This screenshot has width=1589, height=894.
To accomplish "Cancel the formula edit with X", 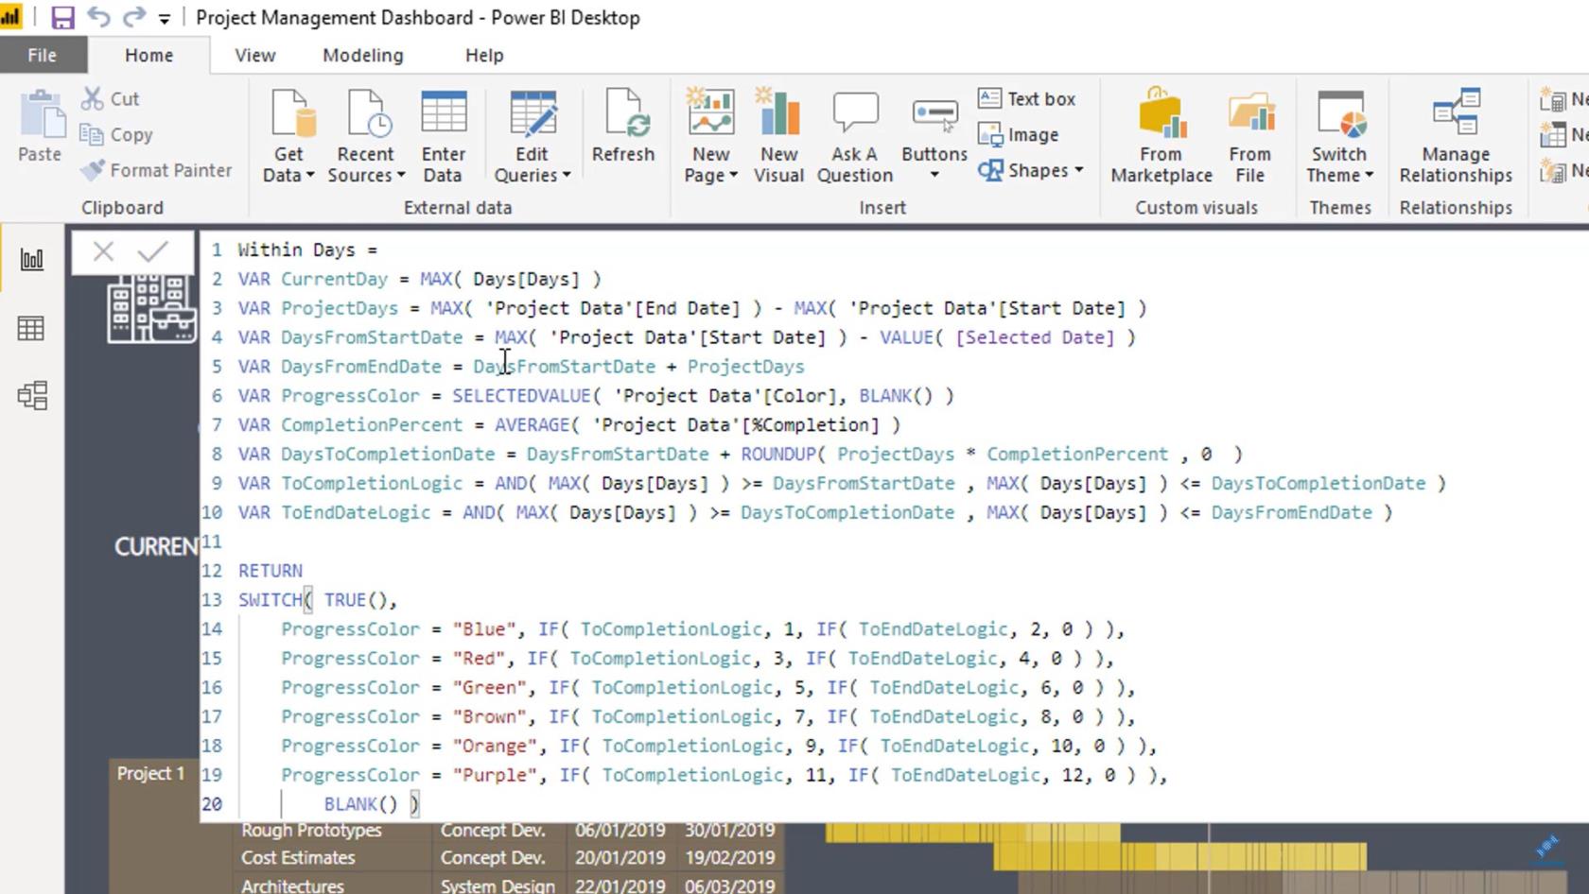I will pyautogui.click(x=103, y=251).
